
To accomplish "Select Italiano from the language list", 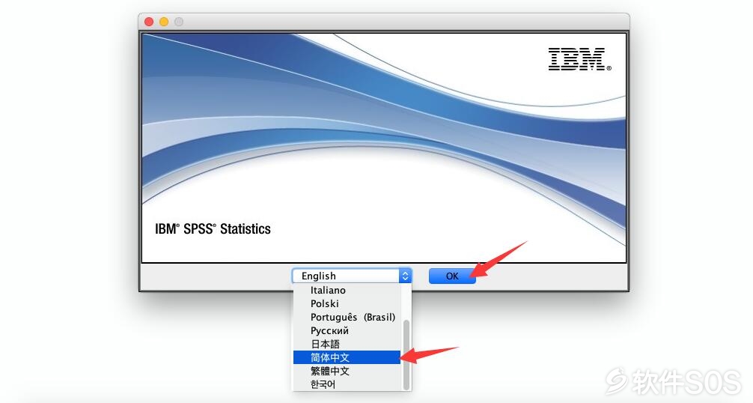I will pyautogui.click(x=347, y=290).
